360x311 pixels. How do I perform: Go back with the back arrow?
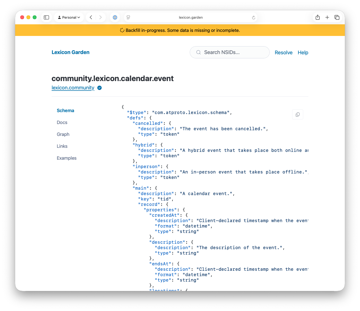coord(91,17)
